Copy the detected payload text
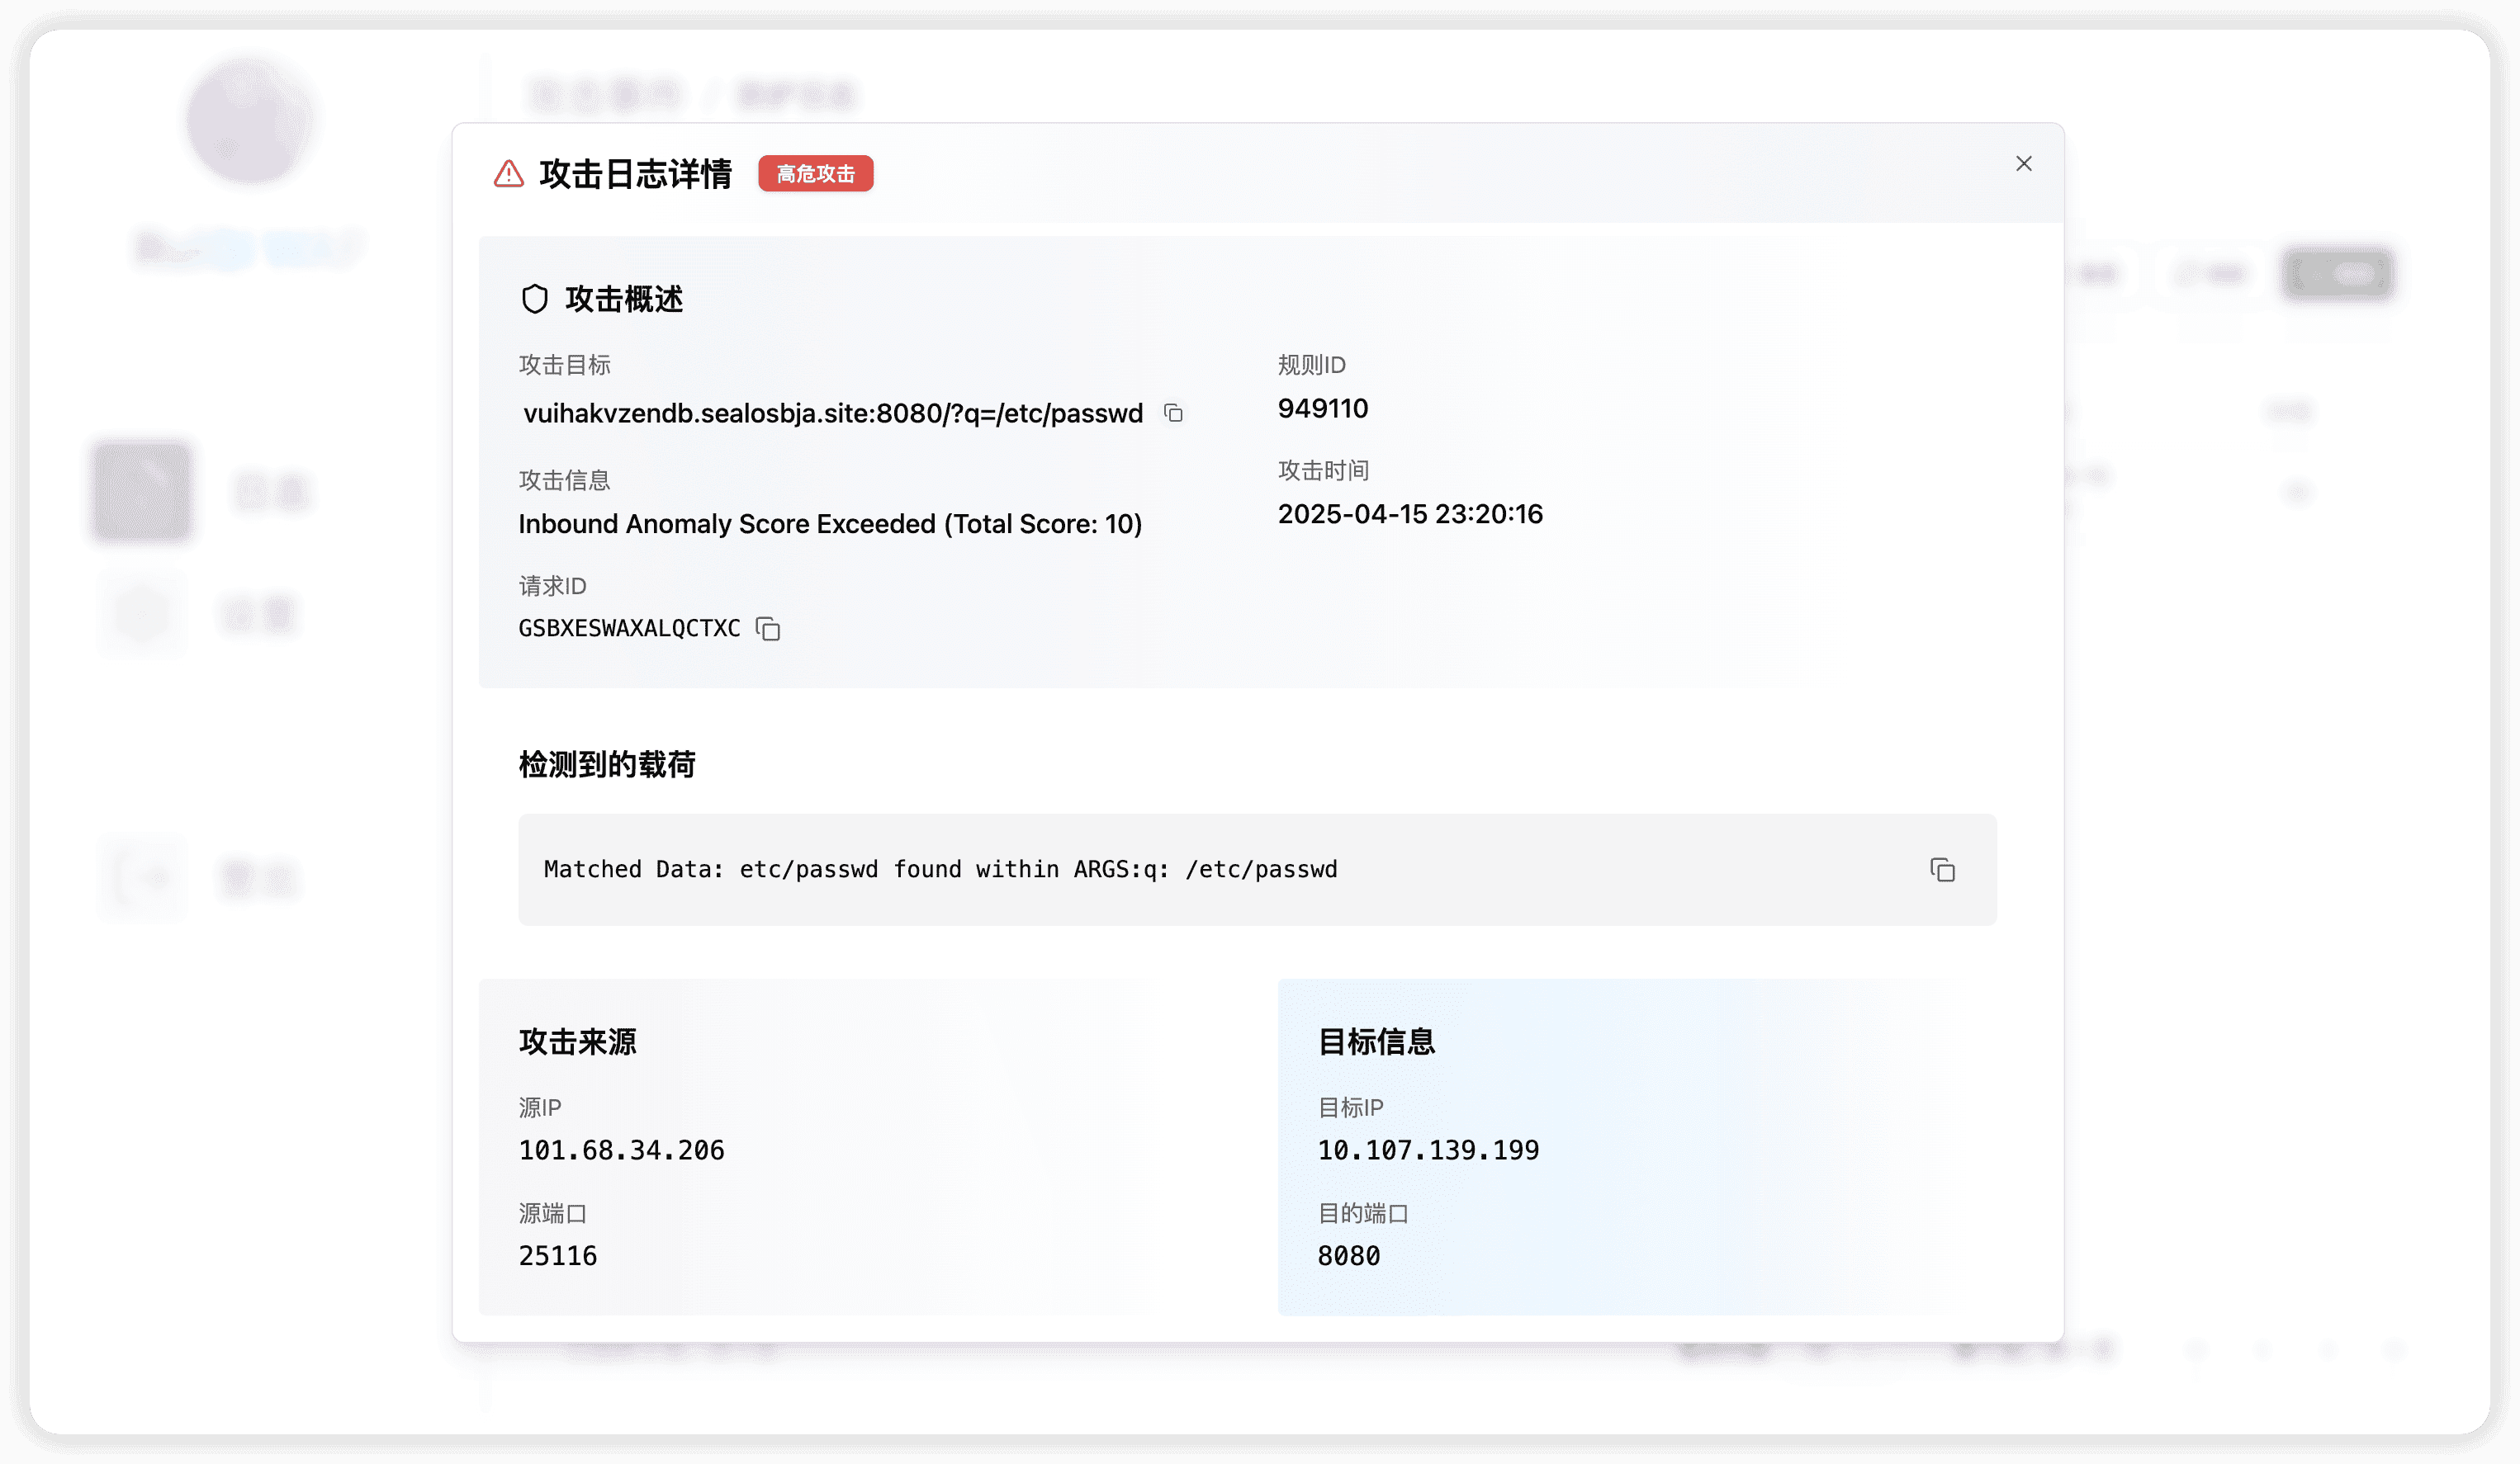This screenshot has width=2520, height=1464. 1942,871
